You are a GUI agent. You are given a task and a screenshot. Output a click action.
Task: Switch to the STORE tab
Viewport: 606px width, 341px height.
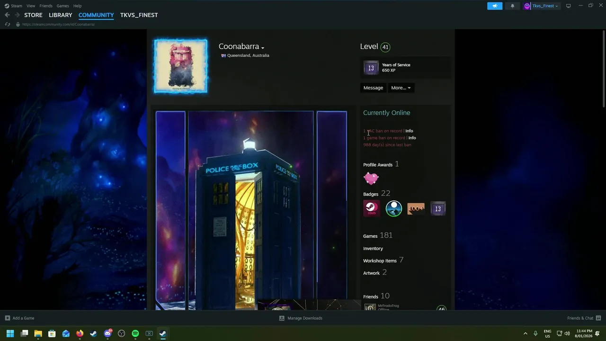coord(33,15)
